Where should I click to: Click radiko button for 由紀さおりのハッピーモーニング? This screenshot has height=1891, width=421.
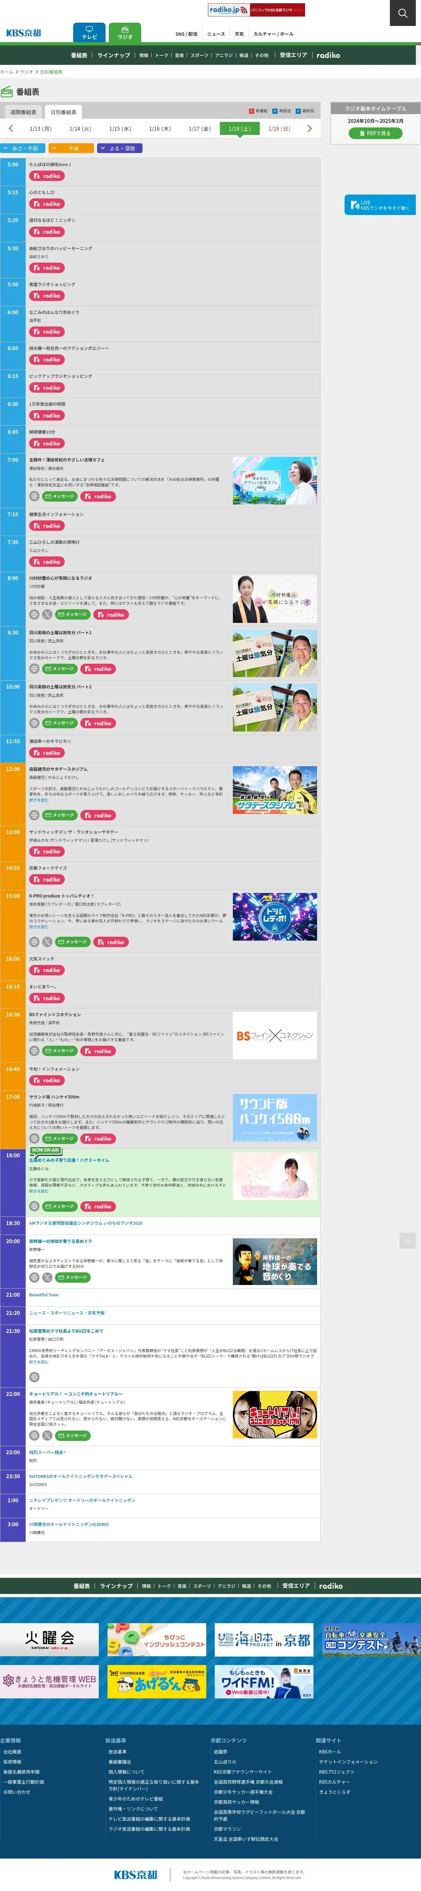(47, 268)
